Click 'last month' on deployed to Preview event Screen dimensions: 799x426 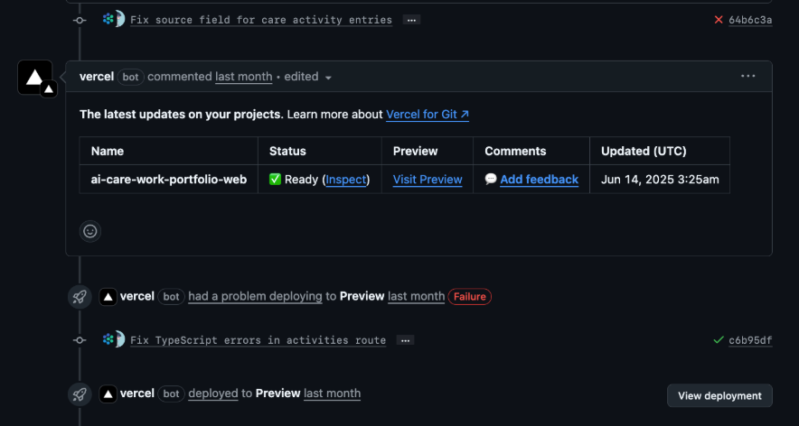333,394
